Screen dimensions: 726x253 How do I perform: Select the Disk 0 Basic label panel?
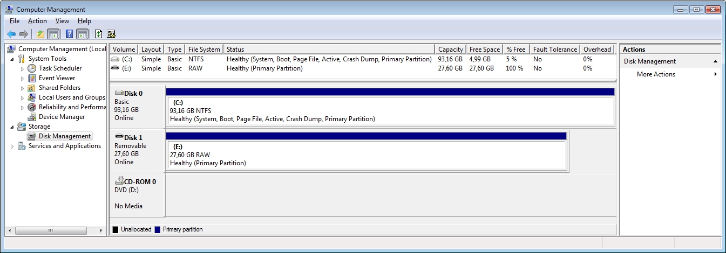pyautogui.click(x=137, y=106)
